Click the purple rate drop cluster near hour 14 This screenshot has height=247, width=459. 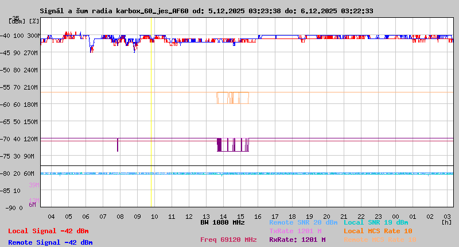click(x=232, y=145)
